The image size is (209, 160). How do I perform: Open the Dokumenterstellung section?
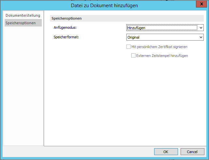(x=23, y=15)
